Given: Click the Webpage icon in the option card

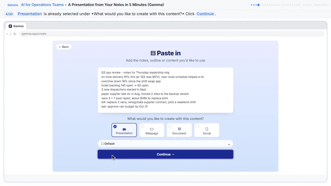Looking at the screenshot, I should [x=152, y=129].
